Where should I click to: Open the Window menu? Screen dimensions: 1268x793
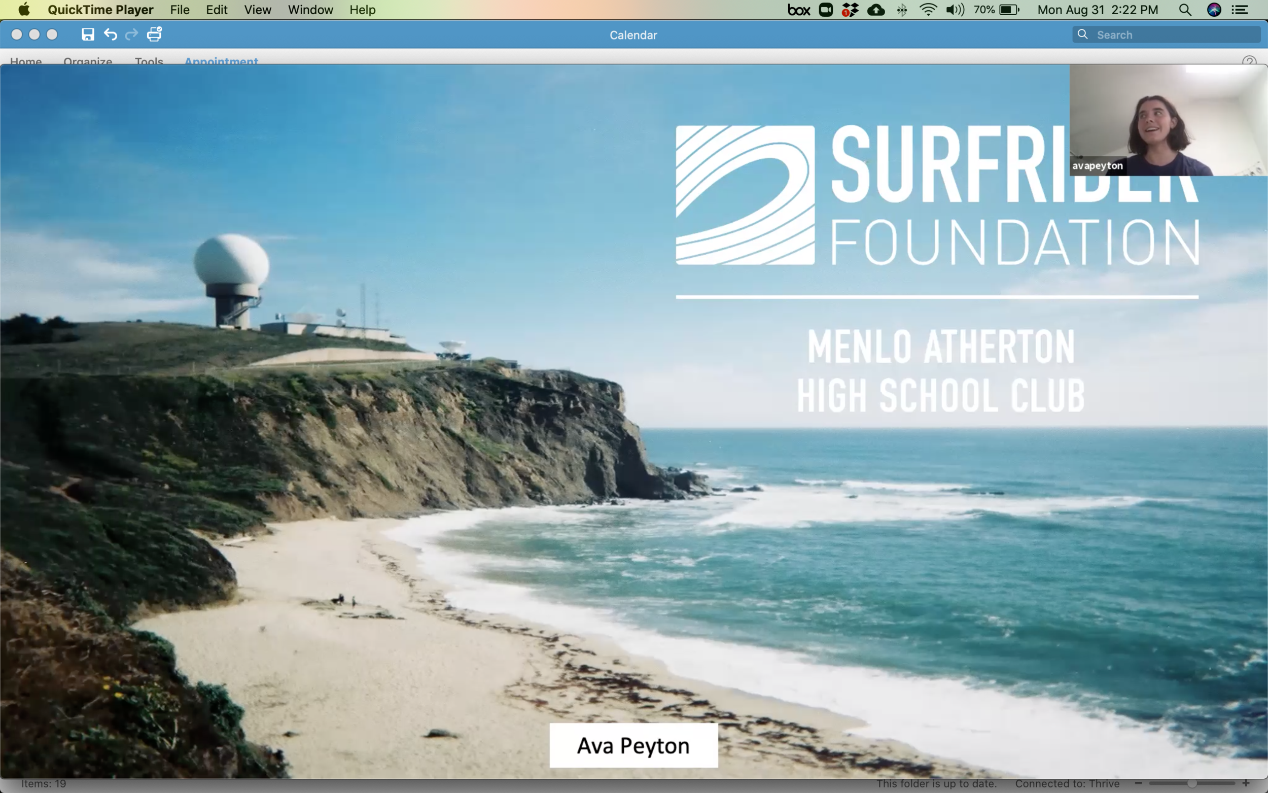[310, 10]
